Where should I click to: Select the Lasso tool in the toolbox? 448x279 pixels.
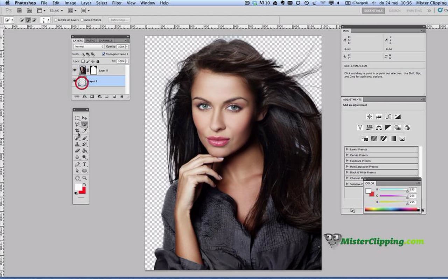pyautogui.click(x=77, y=124)
